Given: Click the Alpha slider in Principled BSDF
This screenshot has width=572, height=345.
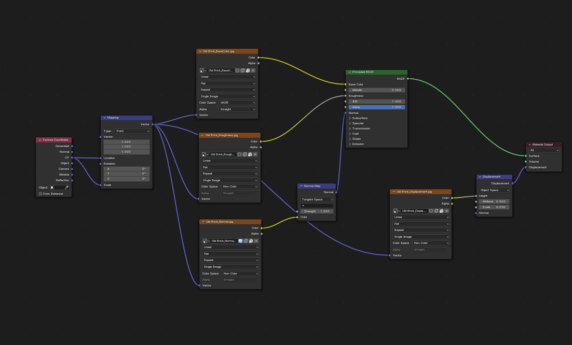Looking at the screenshot, I should click(376, 107).
